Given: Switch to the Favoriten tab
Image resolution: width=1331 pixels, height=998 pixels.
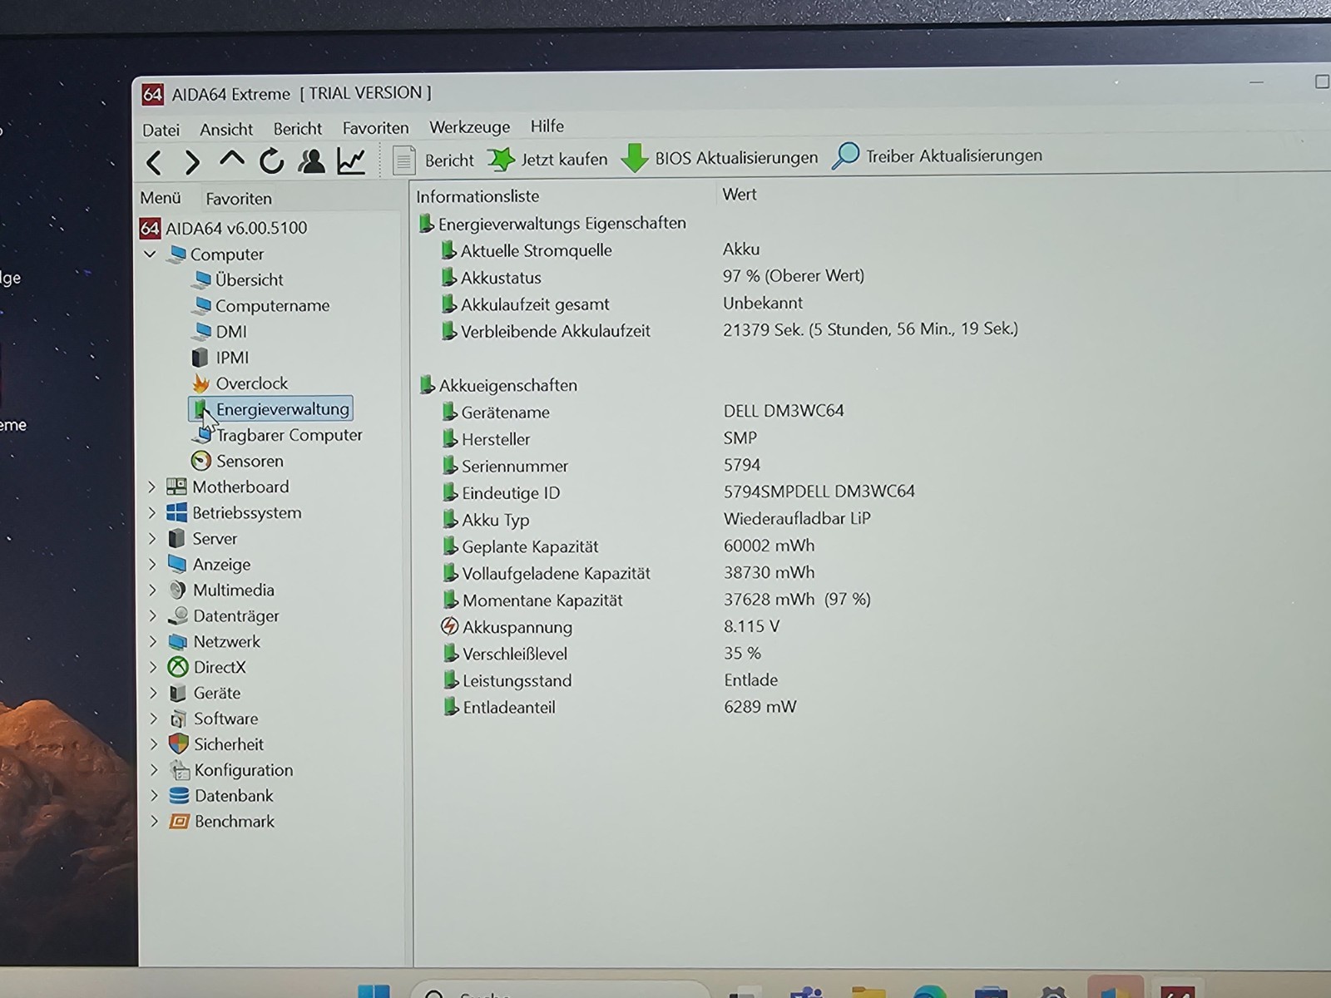Looking at the screenshot, I should coord(239,199).
